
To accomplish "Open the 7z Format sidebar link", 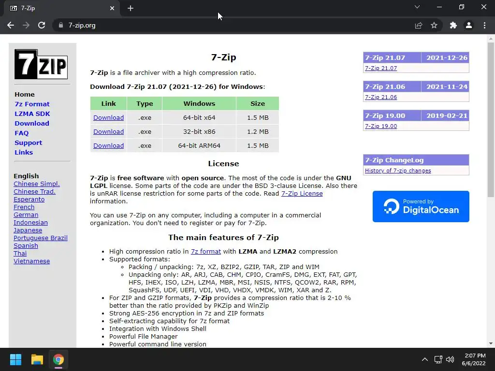I will [x=32, y=104].
